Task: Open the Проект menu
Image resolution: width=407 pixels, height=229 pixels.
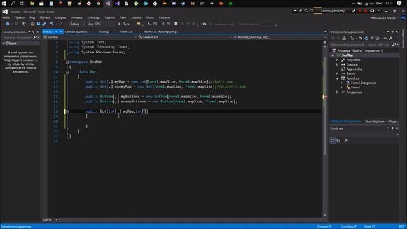Action: [x=45, y=18]
